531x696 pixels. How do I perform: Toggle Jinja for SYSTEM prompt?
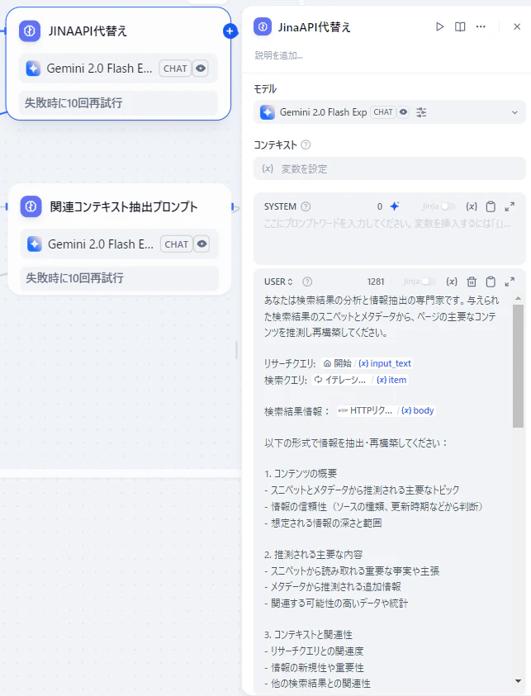click(448, 206)
